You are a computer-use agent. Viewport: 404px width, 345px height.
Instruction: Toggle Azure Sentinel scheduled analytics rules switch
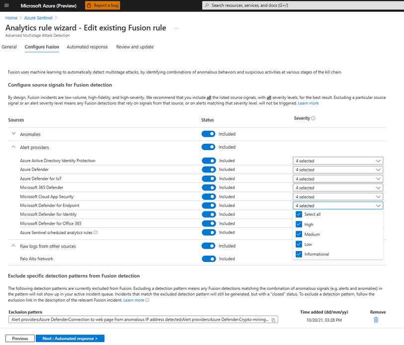point(209,232)
